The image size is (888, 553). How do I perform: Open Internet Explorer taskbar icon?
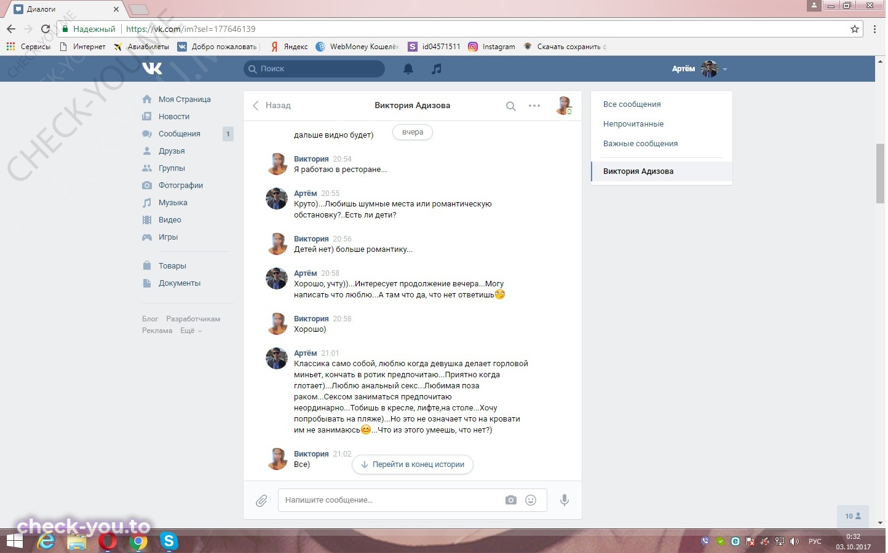pos(46,541)
